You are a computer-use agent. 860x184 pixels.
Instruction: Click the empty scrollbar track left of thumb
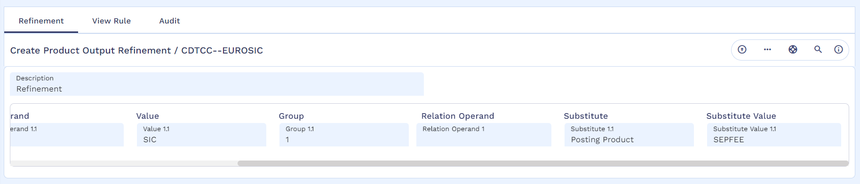coord(124,163)
